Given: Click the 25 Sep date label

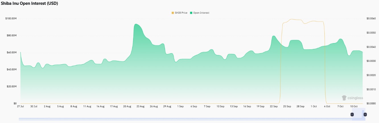Looking at the screenshot, I should 287,106.
